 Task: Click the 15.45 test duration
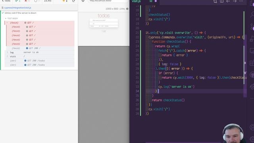pos(48,1)
